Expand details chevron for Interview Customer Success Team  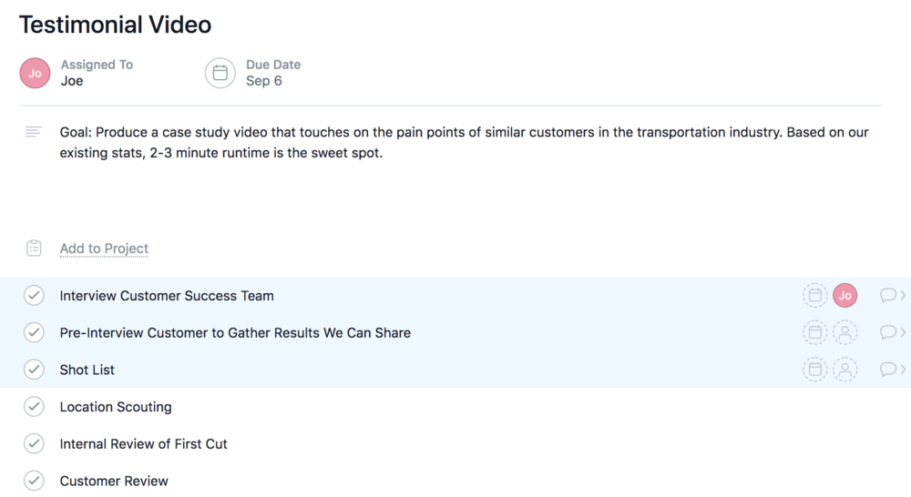pyautogui.click(x=903, y=296)
